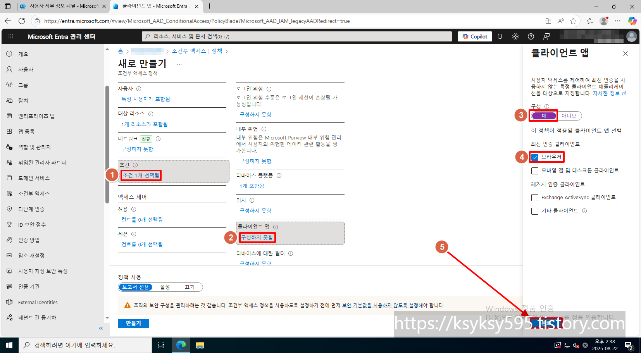
Task: Open 허용 컨트롤 0개 선택됨 link
Action: [142, 220]
